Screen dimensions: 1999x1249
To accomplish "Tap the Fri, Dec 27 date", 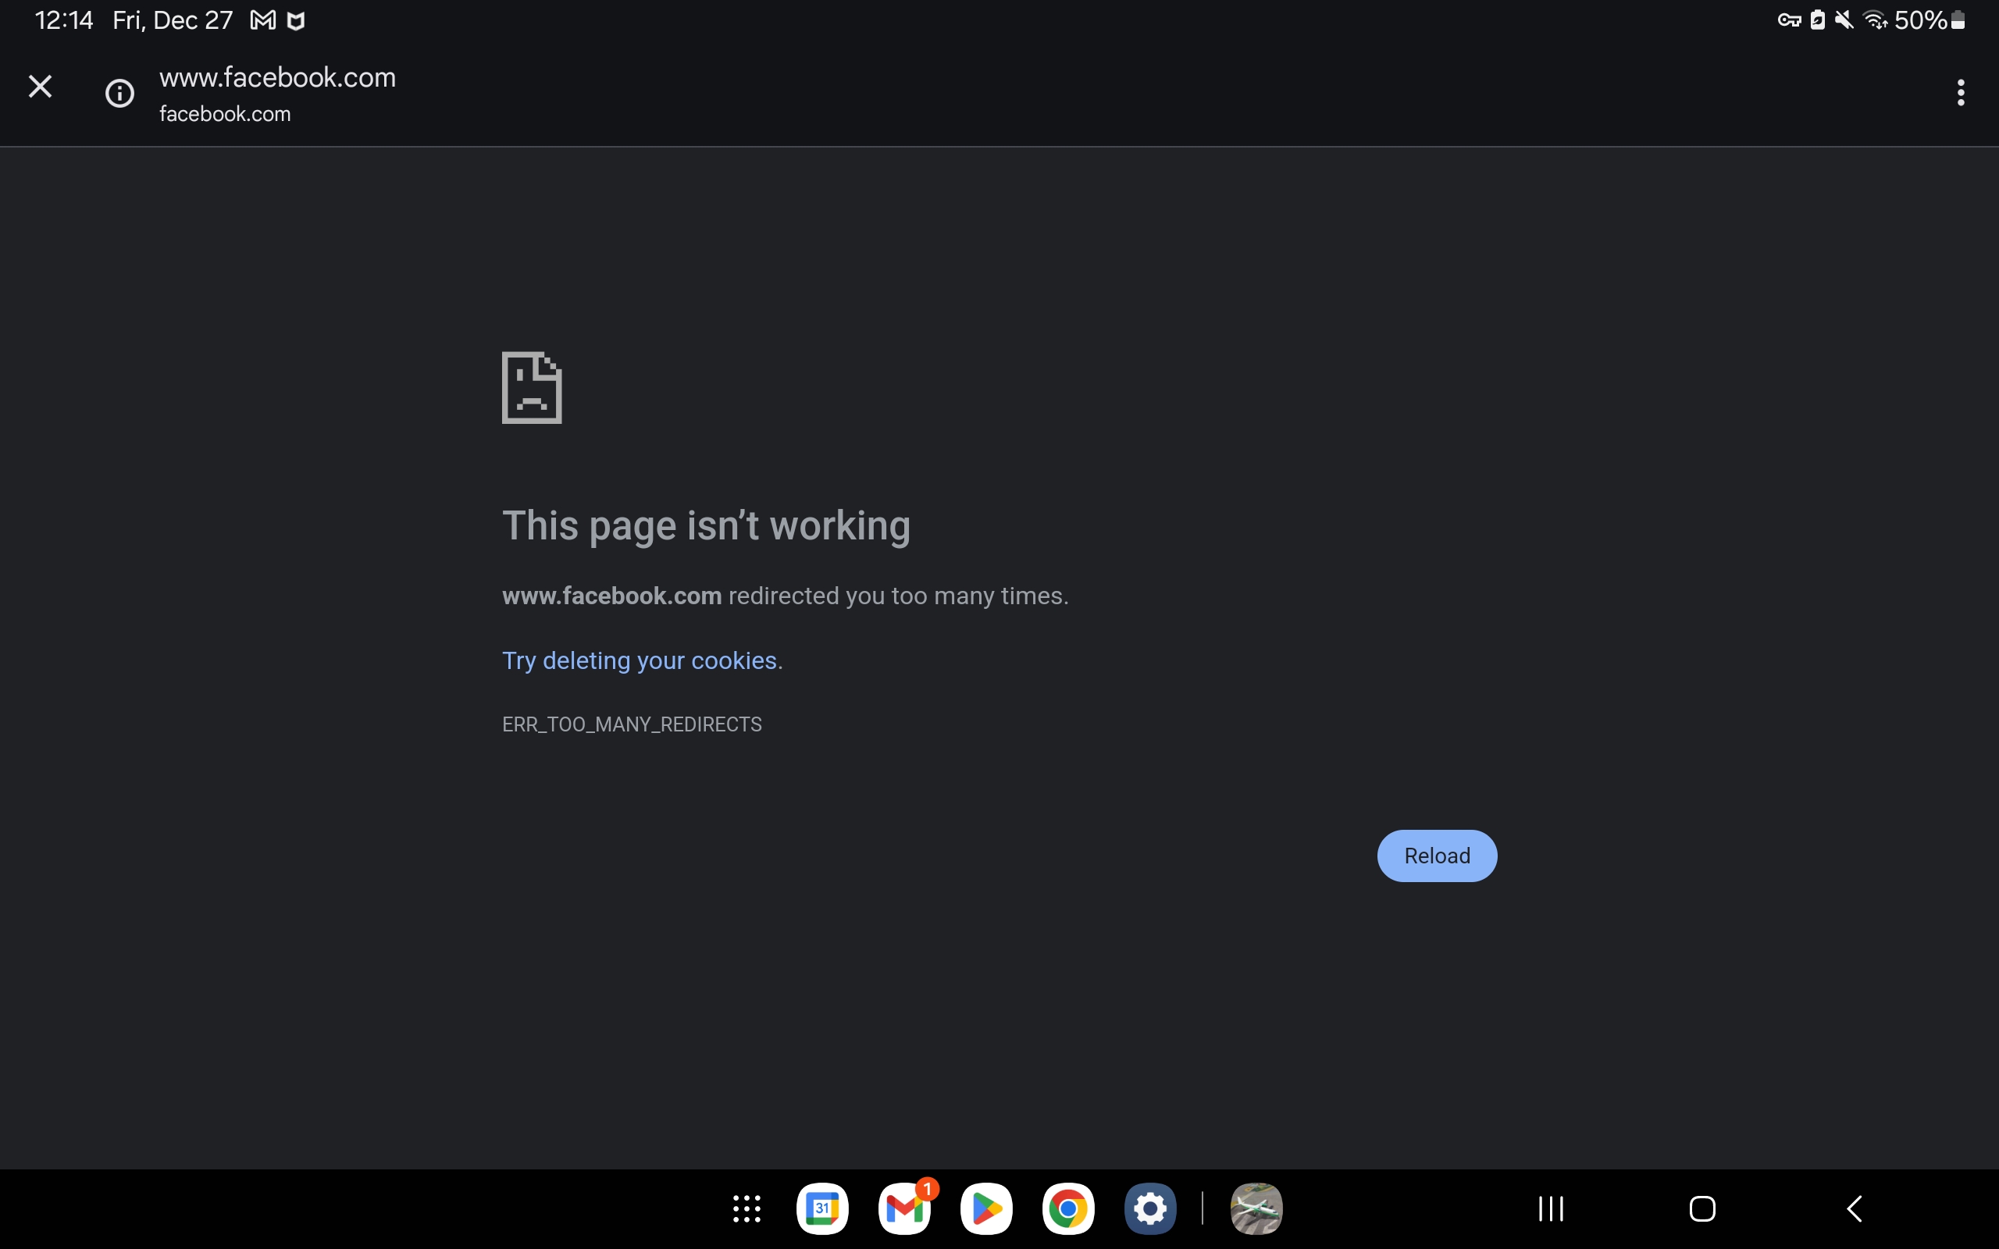I will point(173,20).
